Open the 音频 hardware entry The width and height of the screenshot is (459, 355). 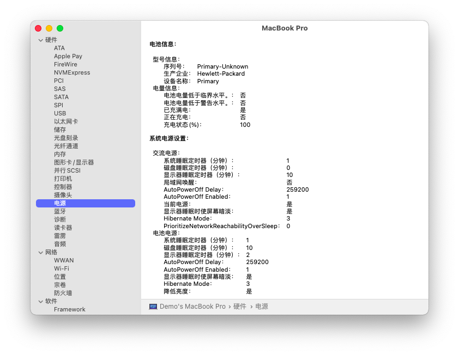pos(60,244)
